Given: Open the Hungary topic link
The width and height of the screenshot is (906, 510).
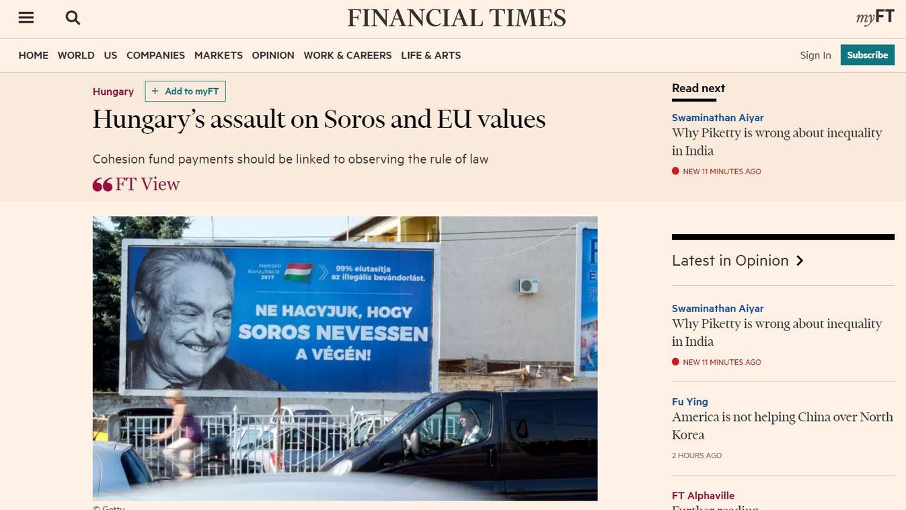Looking at the screenshot, I should pos(113,92).
